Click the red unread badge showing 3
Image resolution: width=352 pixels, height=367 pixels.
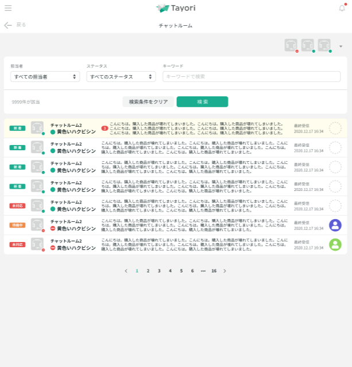[x=105, y=128]
